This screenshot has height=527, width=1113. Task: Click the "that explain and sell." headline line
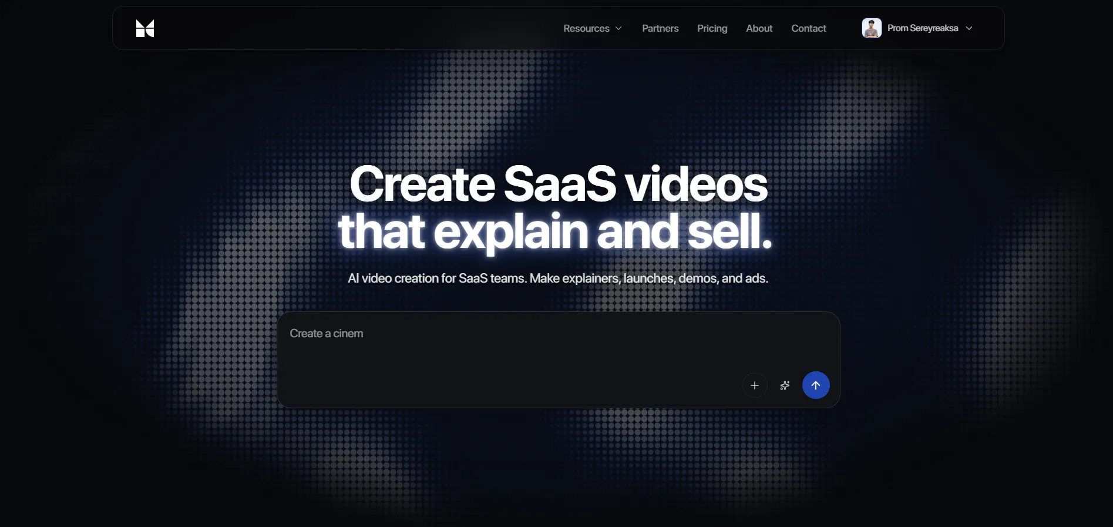[555, 231]
